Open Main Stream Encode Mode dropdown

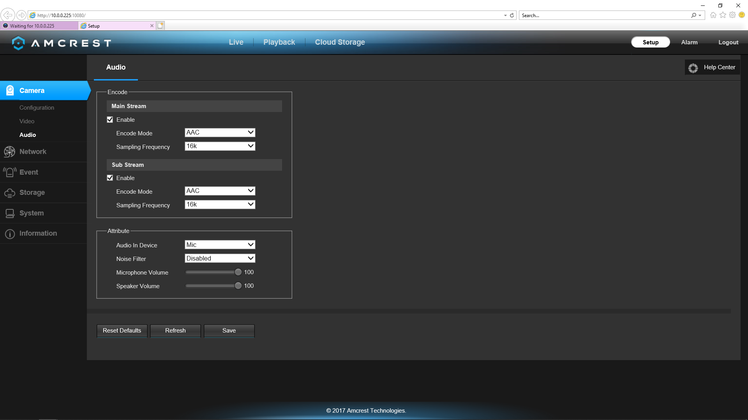[220, 133]
